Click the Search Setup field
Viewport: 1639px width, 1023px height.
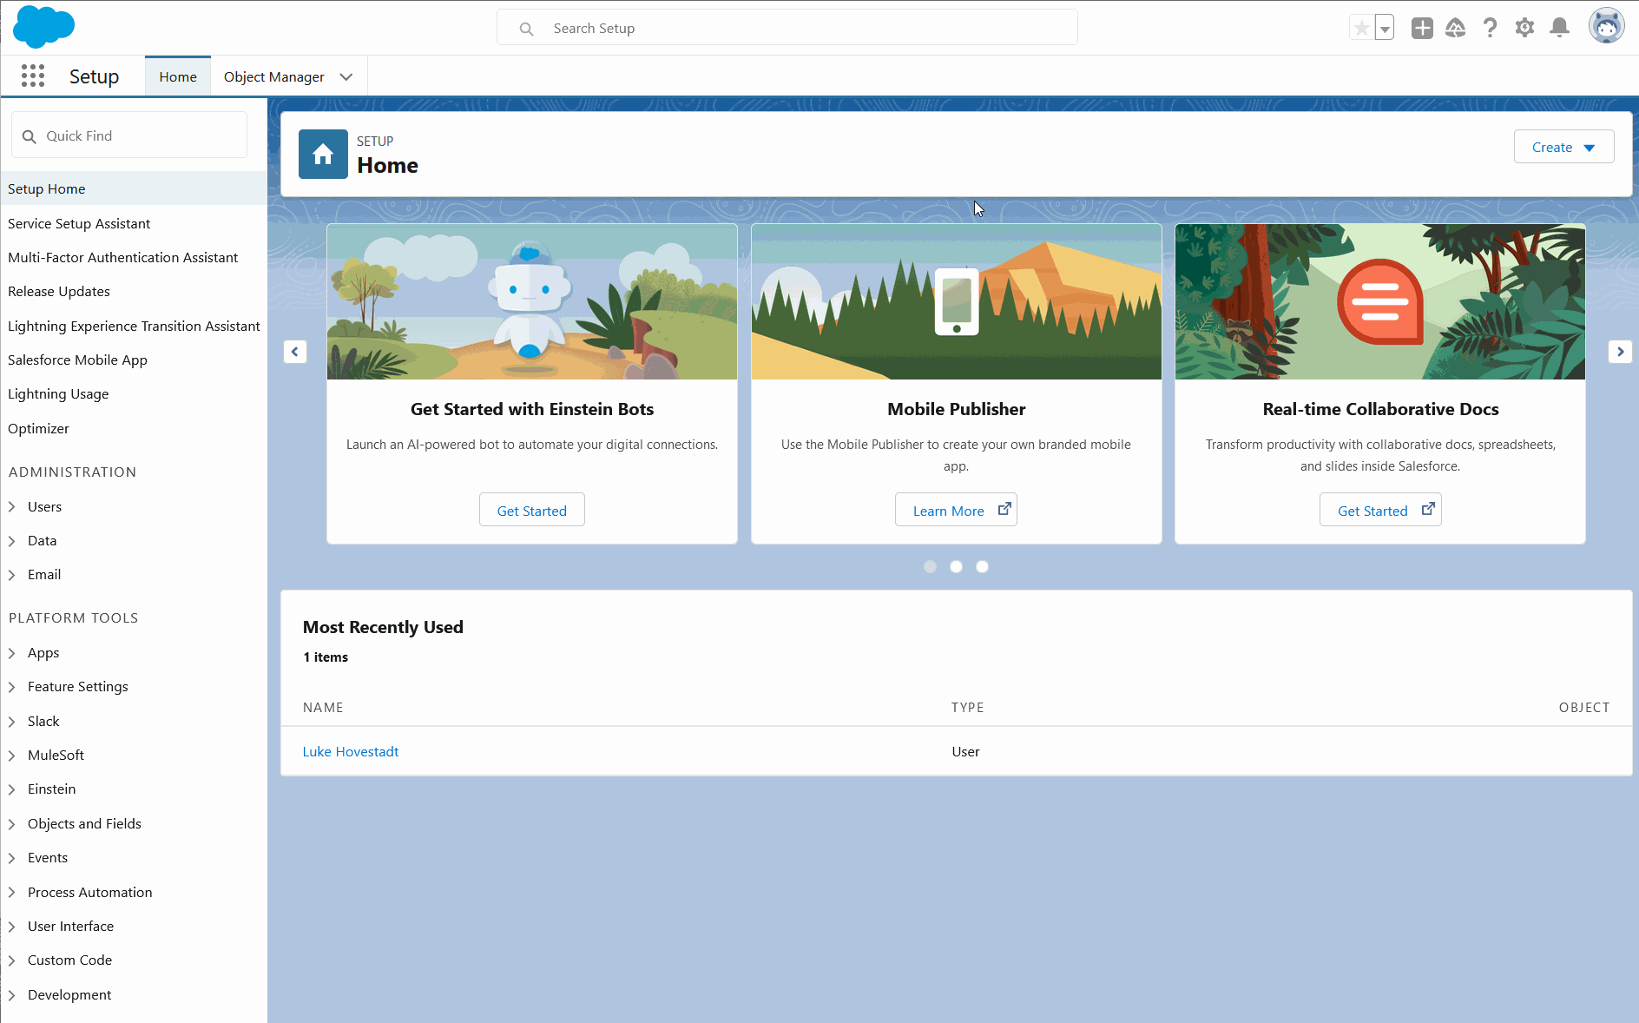click(x=787, y=28)
